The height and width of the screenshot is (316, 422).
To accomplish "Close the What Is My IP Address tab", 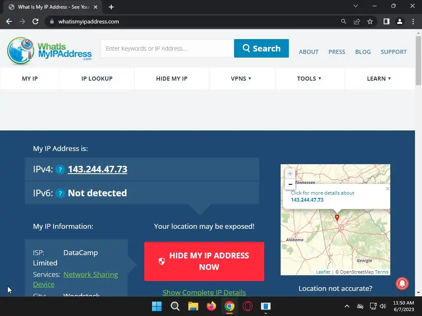I will tap(96, 7).
